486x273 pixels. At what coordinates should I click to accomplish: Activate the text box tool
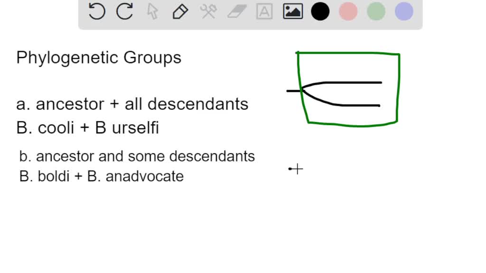[264, 11]
